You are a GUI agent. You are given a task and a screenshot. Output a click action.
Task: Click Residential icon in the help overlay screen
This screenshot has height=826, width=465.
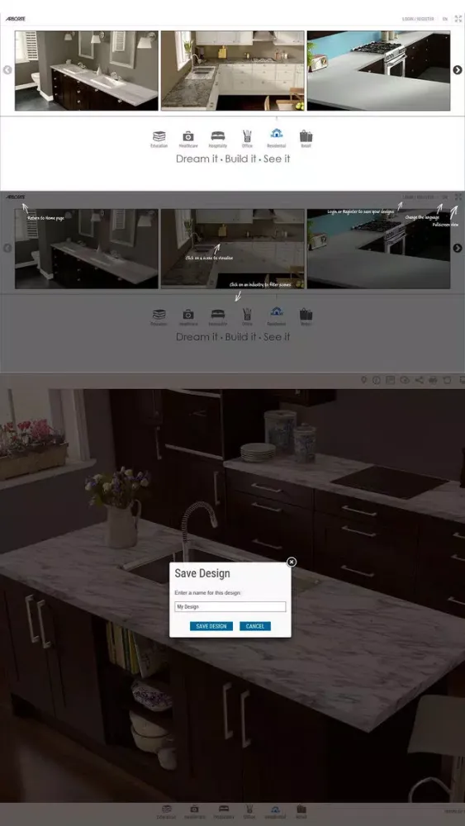point(277,311)
